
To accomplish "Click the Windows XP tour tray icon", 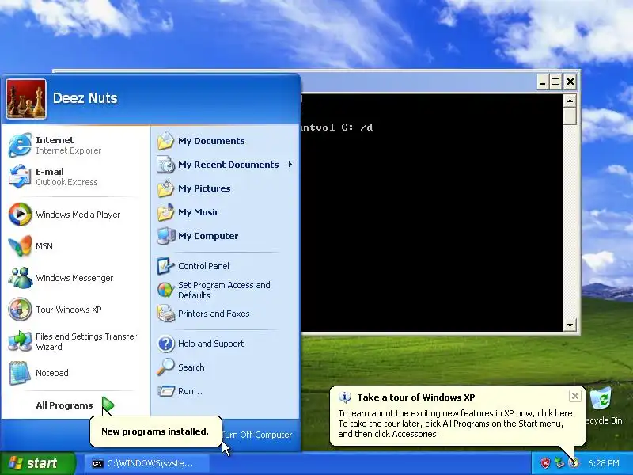I will (x=574, y=463).
